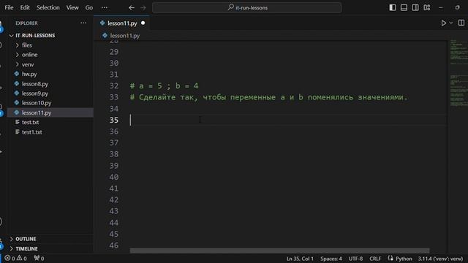This screenshot has width=468, height=263.
Task: Open test1.txt in the explorer
Action: [x=31, y=131]
